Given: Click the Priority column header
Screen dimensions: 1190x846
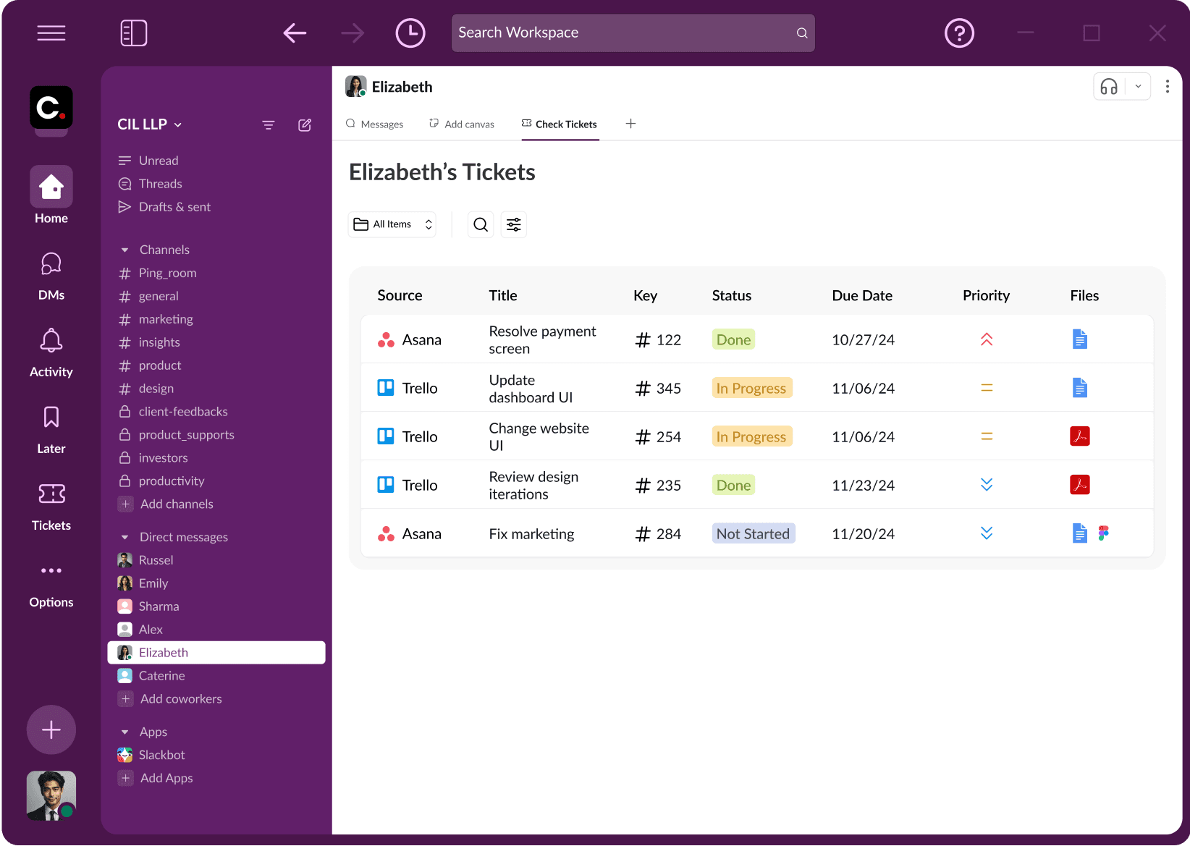Looking at the screenshot, I should click(986, 295).
